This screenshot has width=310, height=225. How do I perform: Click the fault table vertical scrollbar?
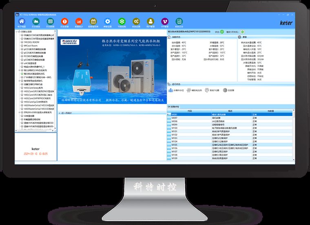294,135
